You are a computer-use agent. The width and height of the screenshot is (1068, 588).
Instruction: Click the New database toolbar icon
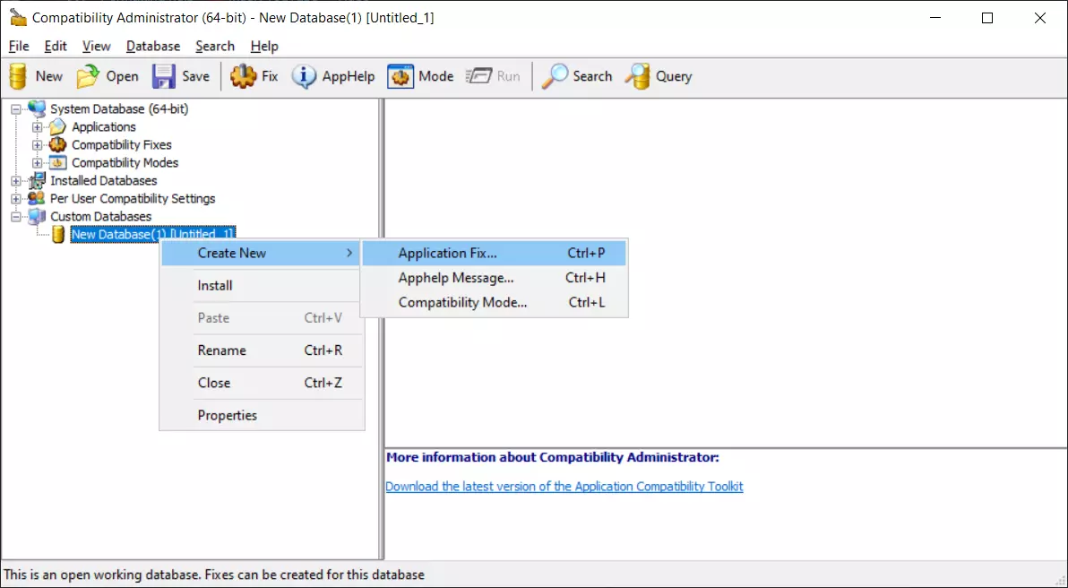click(19, 76)
